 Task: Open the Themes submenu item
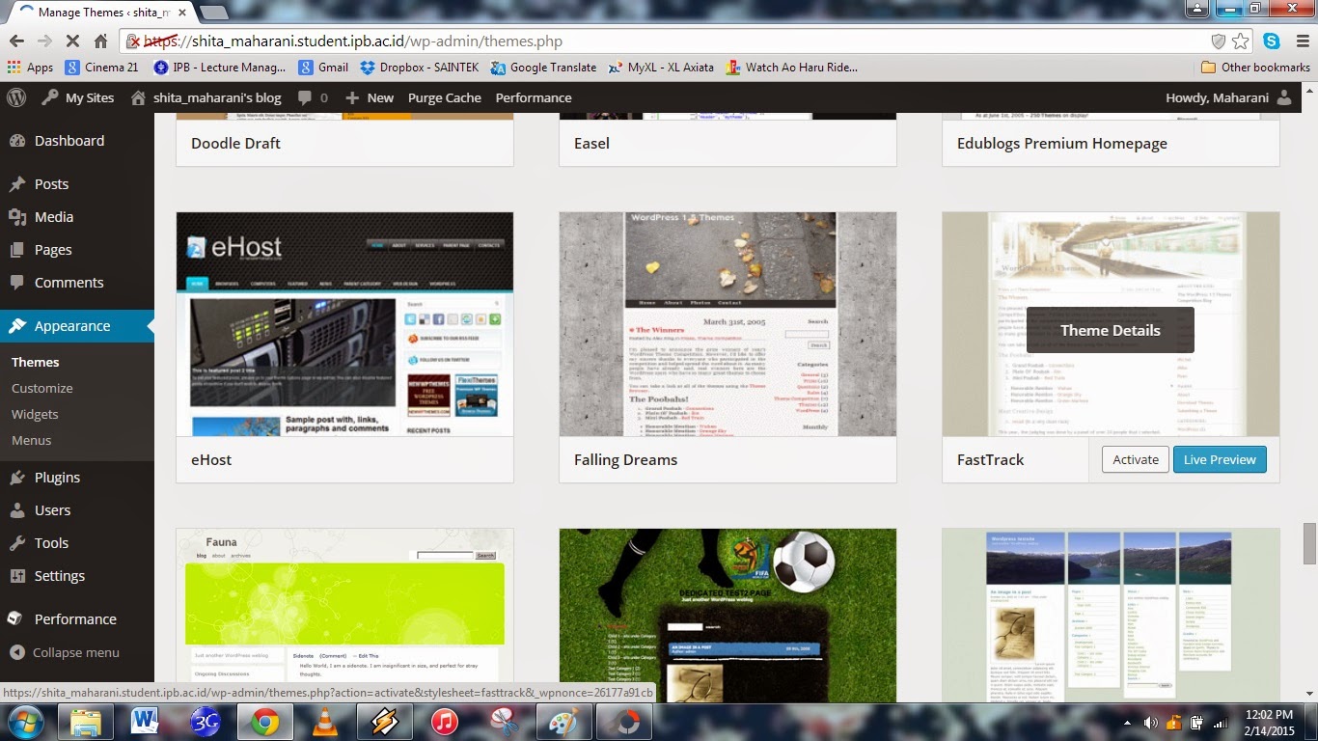(36, 362)
